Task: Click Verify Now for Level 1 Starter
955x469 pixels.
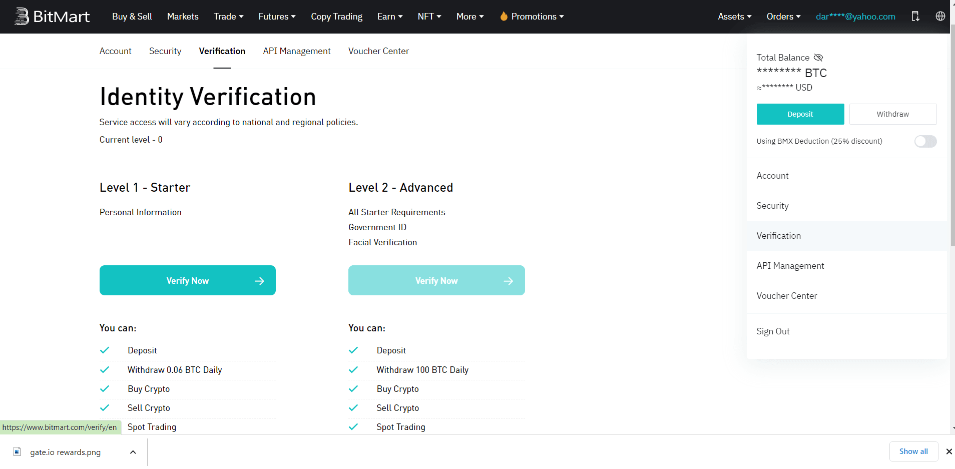Action: (188, 280)
